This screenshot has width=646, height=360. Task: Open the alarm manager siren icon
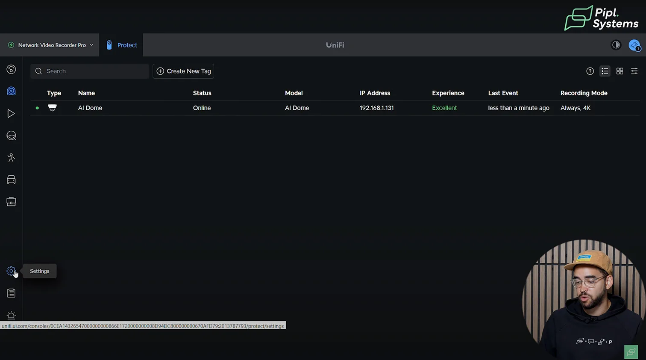11,316
